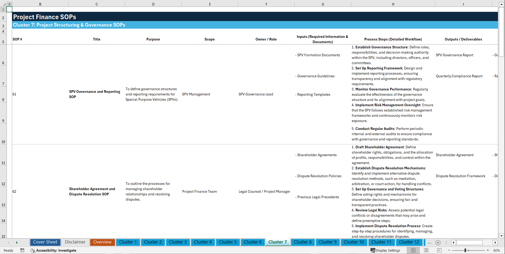Switch to Normal view in the status bar
The image size is (505, 254).
[x=413, y=250]
